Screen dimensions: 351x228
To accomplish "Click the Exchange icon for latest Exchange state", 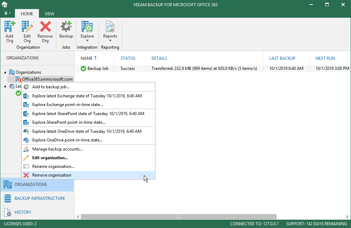I will pos(26,96).
